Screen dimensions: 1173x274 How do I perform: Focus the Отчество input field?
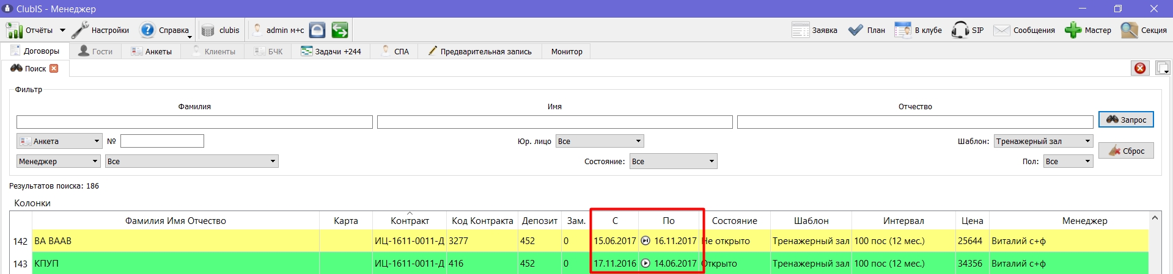[915, 122]
